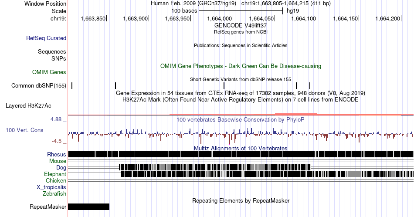The width and height of the screenshot is (414, 217).
Task: Click the -4.5 PhyloP lower limit value
Action: pyautogui.click(x=57, y=141)
